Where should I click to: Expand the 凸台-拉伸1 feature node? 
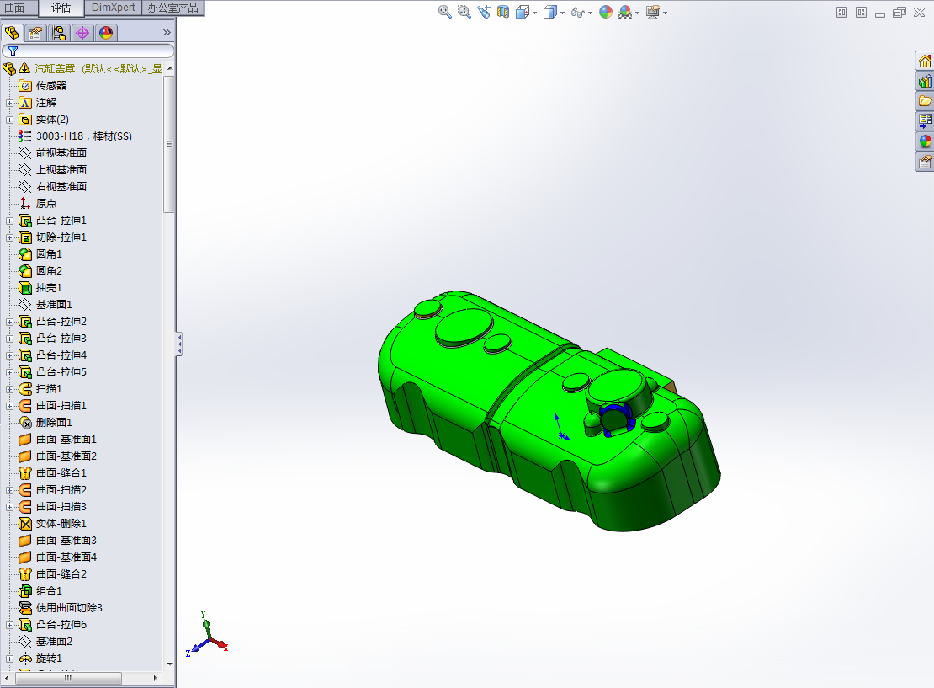(x=9, y=221)
